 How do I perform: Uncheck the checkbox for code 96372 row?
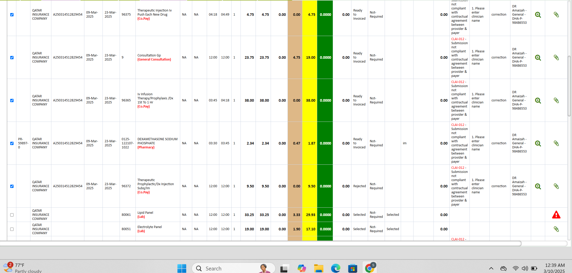point(12,186)
